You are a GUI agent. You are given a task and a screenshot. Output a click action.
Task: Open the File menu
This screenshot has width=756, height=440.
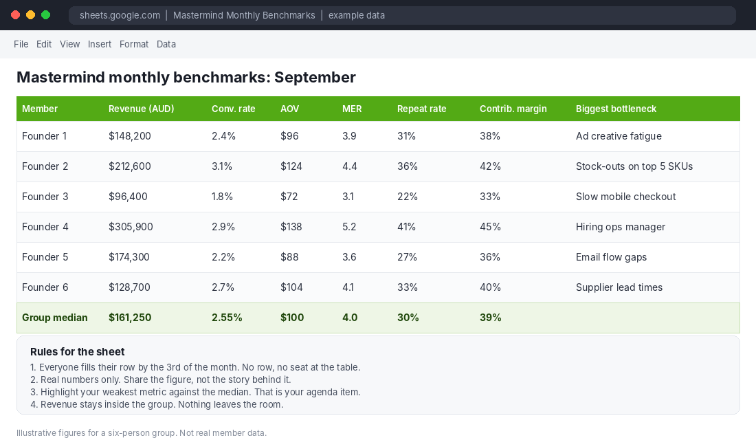tap(21, 44)
